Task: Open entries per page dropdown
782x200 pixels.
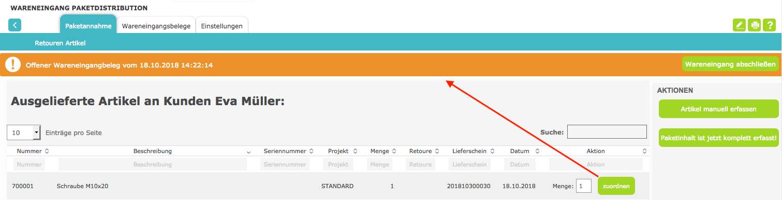Action: pyautogui.click(x=23, y=132)
